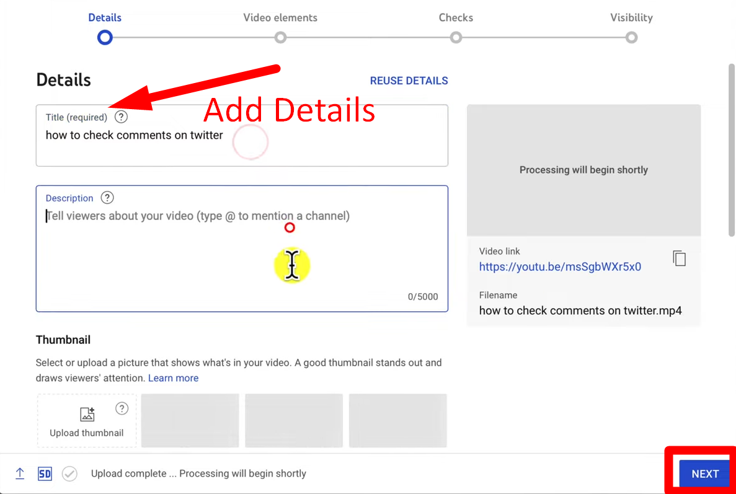Select the first auto-generated thumbnail placeholder
Screen dimensions: 736x494
click(190, 420)
